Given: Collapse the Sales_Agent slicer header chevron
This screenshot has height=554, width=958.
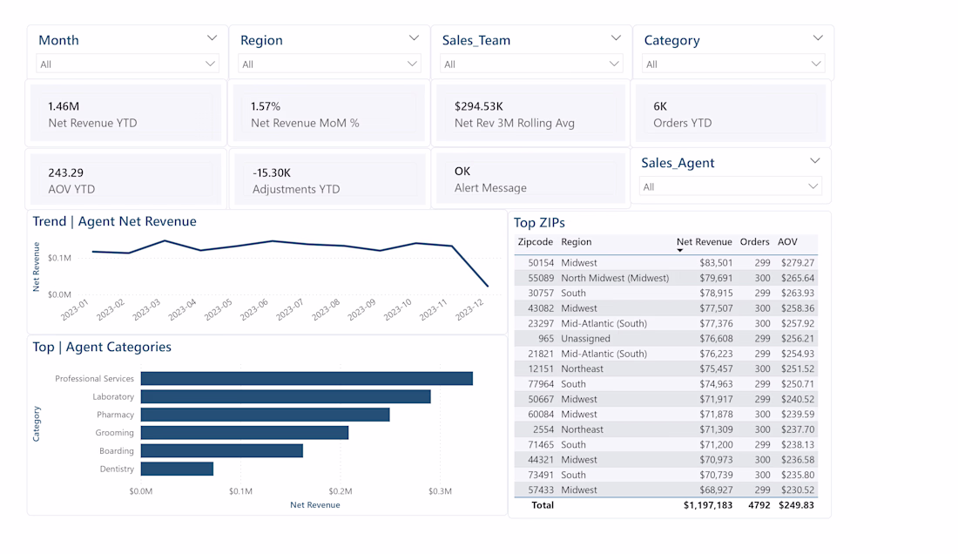Looking at the screenshot, I should (815, 160).
